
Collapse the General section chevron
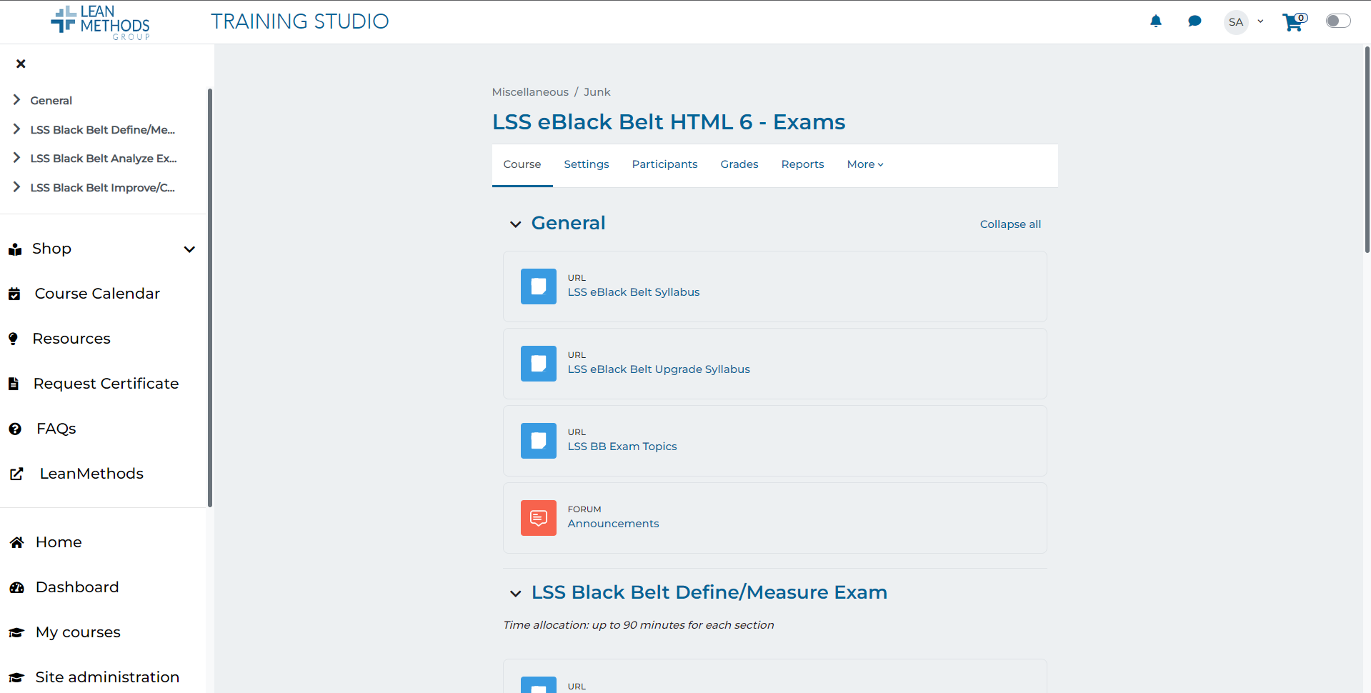click(x=515, y=224)
